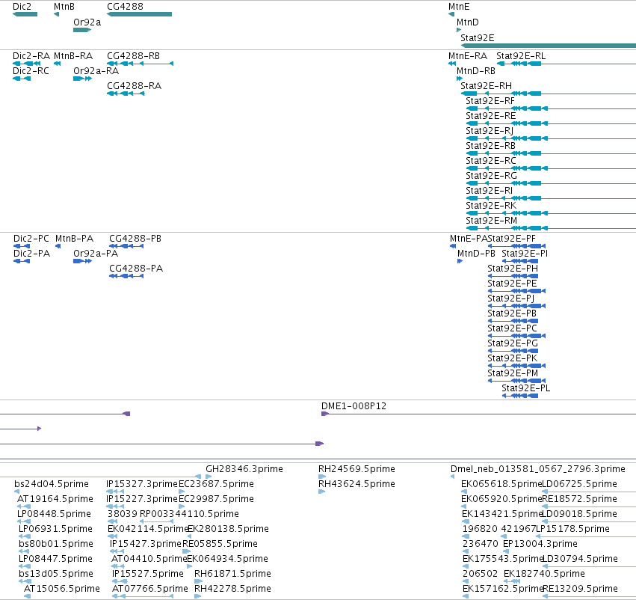Open the MtnD-RB transcript label
Image resolution: width=636 pixels, height=600 pixels.
point(476,70)
